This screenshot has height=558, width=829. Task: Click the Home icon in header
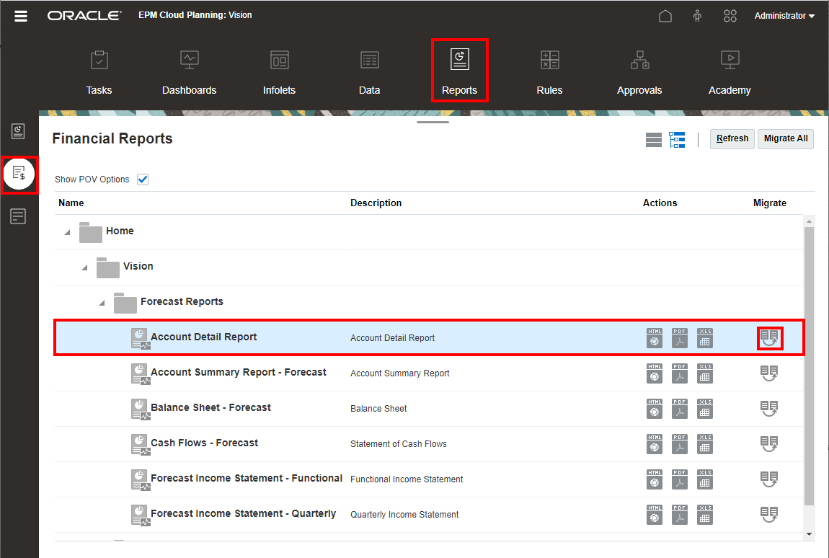665,16
